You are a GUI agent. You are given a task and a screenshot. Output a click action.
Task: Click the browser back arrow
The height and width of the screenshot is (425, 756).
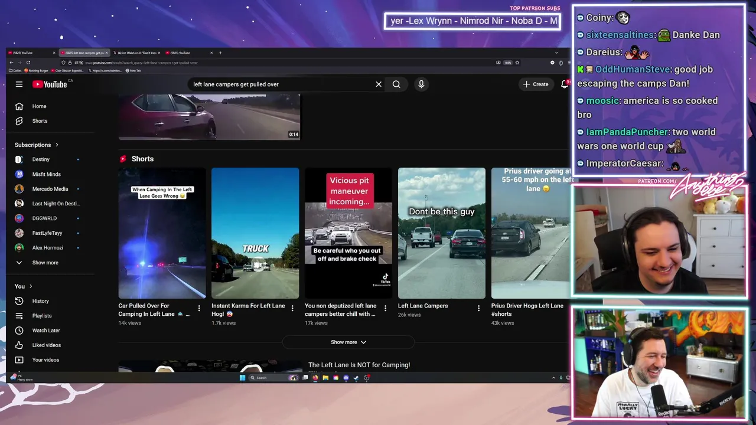(x=11, y=63)
